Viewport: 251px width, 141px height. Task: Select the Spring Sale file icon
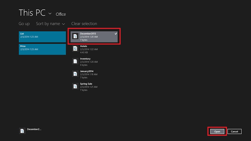coord(75,86)
